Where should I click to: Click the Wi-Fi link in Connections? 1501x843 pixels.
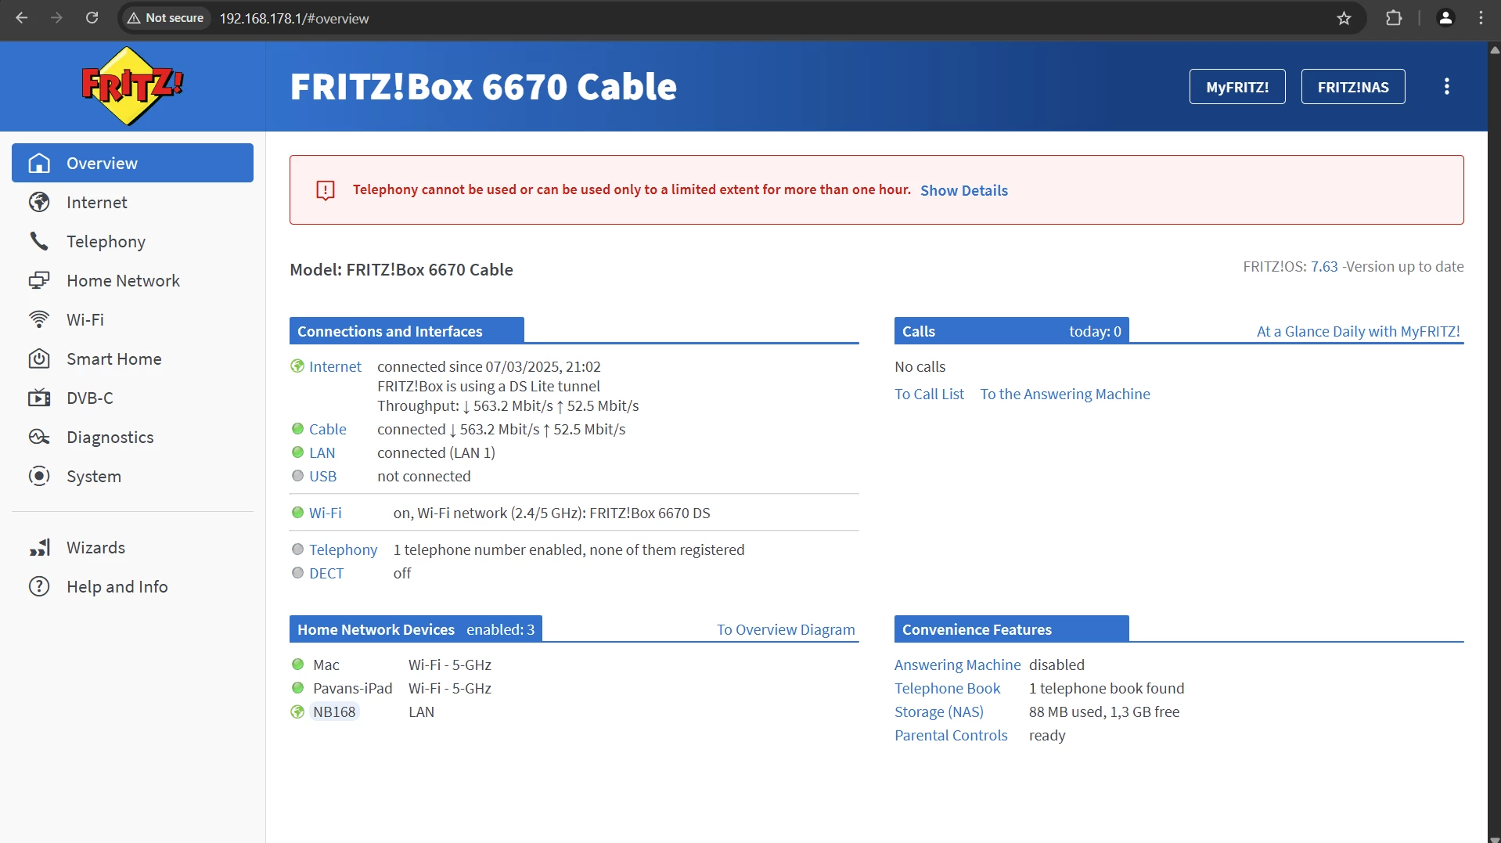pos(325,513)
